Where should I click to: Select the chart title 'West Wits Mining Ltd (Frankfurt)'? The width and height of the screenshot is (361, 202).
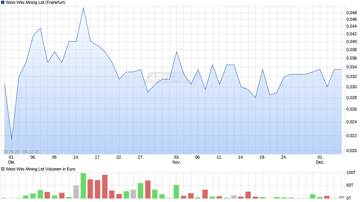35,3
